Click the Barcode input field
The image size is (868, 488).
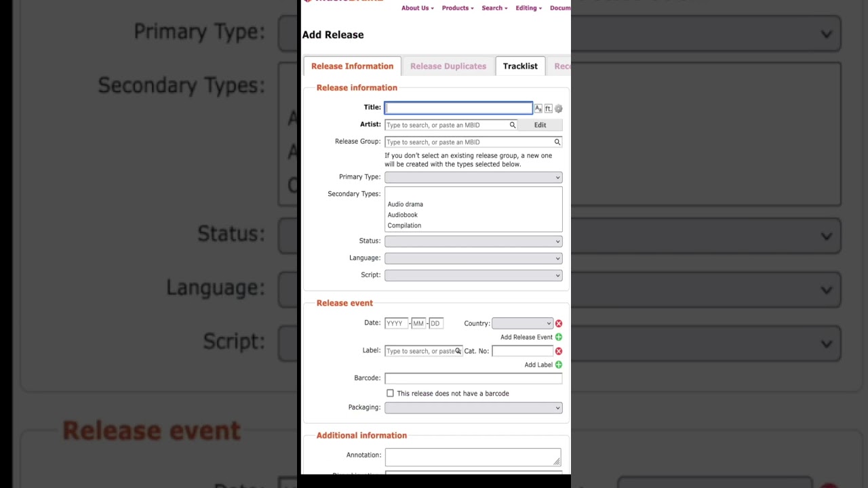[x=473, y=378]
